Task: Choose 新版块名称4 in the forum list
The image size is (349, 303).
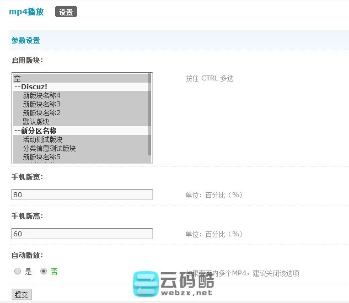Action: pyautogui.click(x=41, y=95)
